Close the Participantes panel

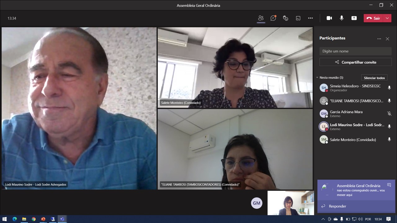coord(387,39)
